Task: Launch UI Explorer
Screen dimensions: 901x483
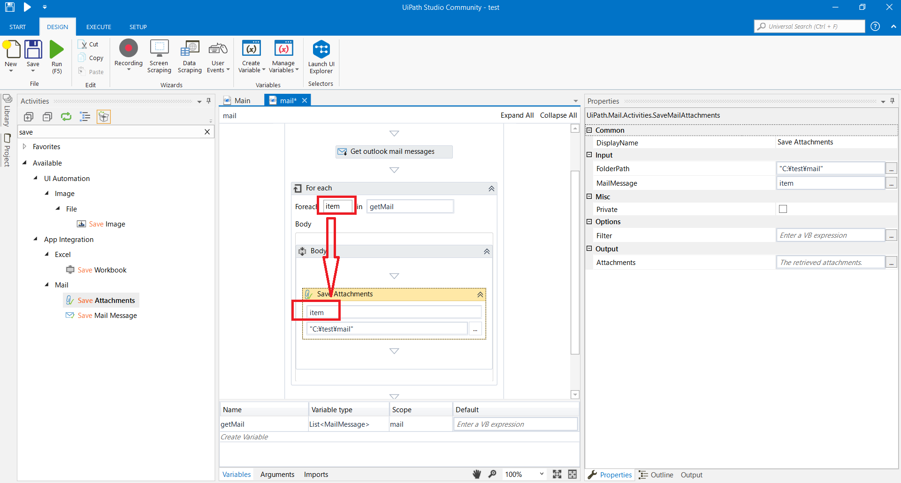Action: tap(321, 57)
